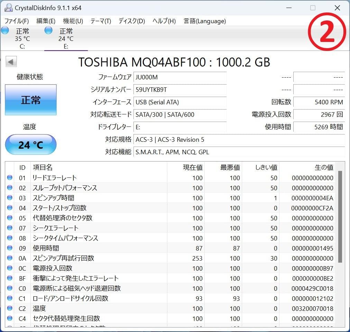350x332 pixels.
Task: Click status orb for attribute 04 スタート/ストップ回数
Action: point(10,208)
